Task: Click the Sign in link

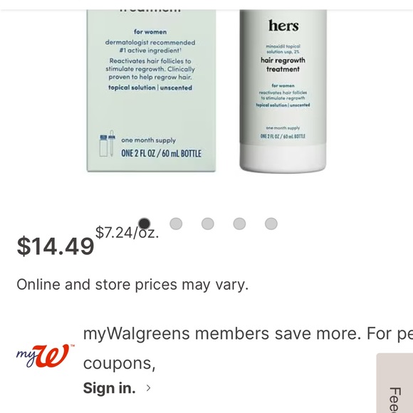Action: [x=110, y=388]
